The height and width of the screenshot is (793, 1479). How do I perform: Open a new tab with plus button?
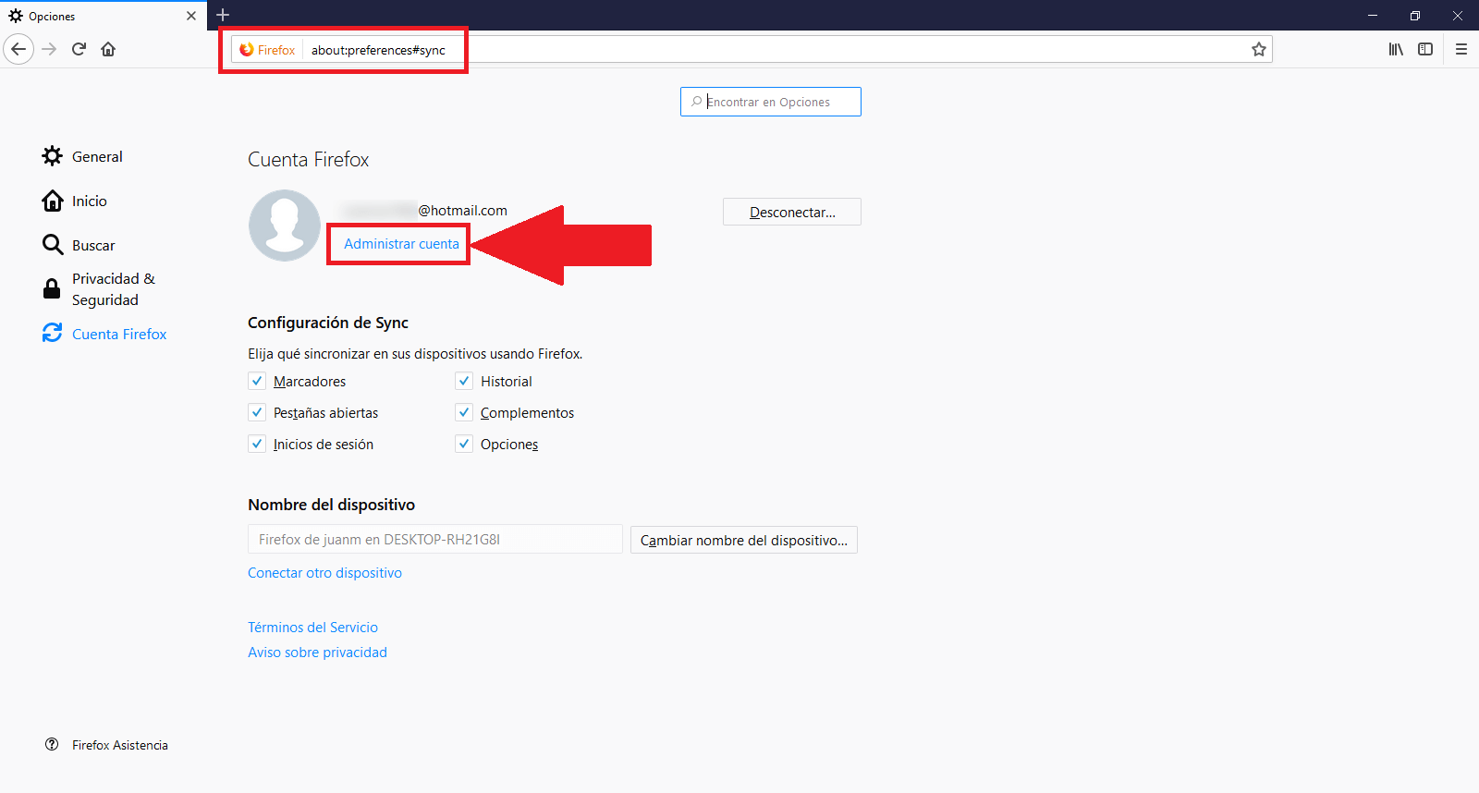(x=223, y=15)
